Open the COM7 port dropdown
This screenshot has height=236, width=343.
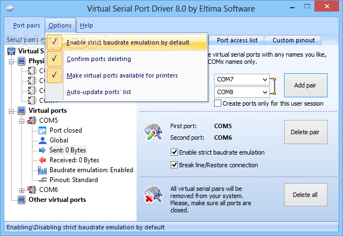[x=265, y=80]
